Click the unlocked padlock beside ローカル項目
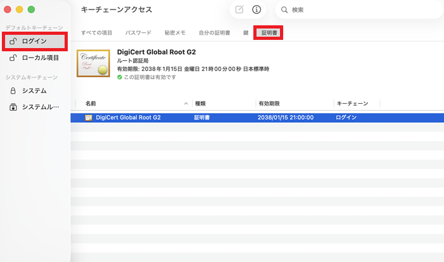444x262 pixels. pyautogui.click(x=13, y=58)
